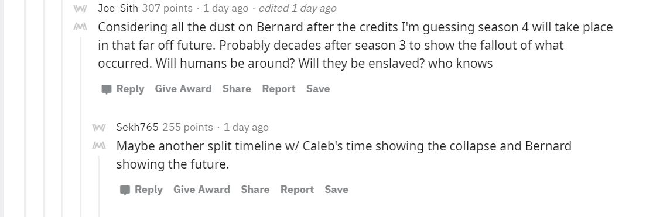Report Joe_Sith's comment
The height and width of the screenshot is (217, 653).
click(x=279, y=89)
